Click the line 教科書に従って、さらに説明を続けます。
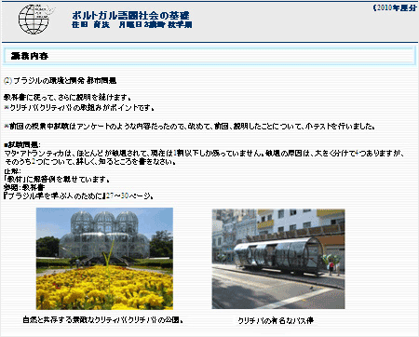Screen dimensions: 419x337 click(67, 98)
